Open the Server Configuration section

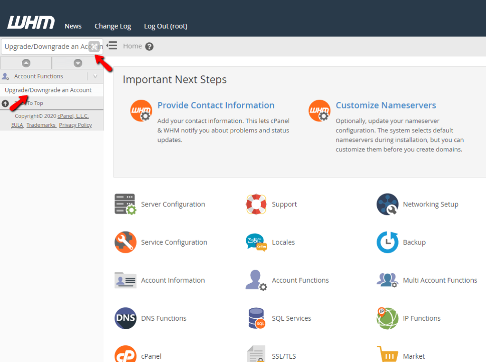[172, 204]
